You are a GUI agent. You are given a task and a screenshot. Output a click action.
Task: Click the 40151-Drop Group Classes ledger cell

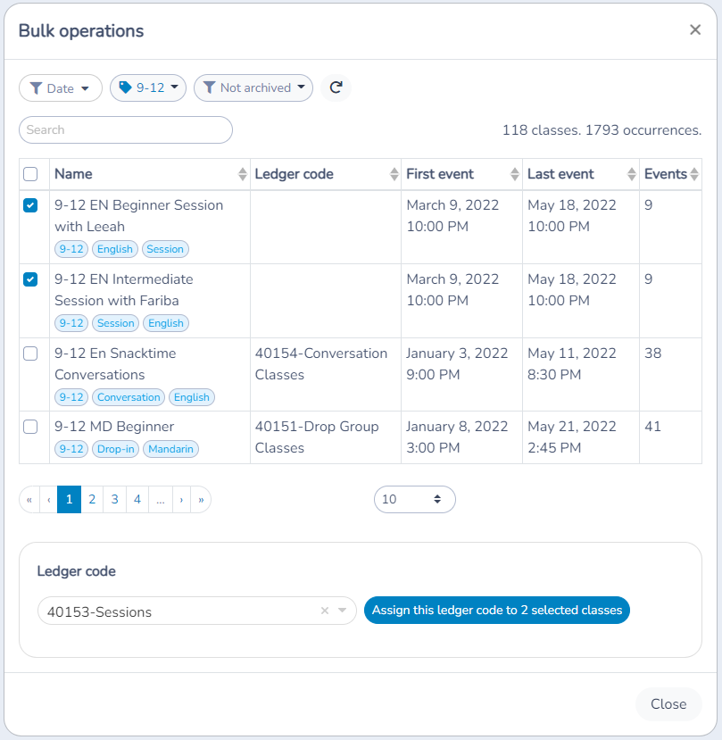pyautogui.click(x=326, y=437)
